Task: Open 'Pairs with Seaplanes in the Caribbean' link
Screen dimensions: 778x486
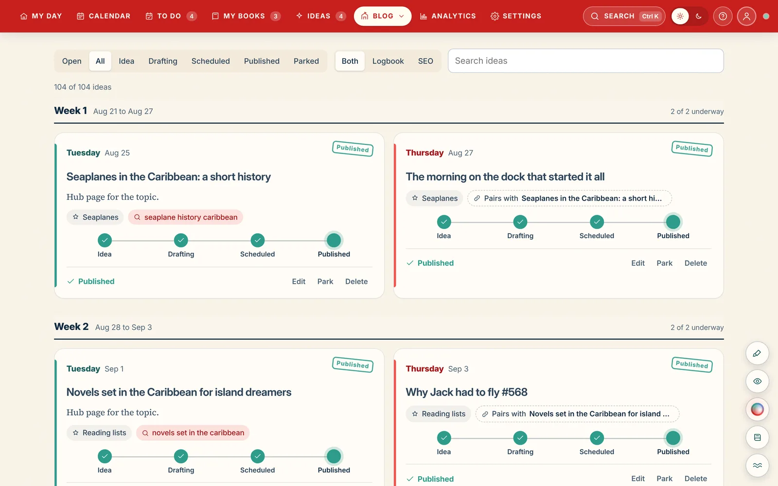Action: 569,198
